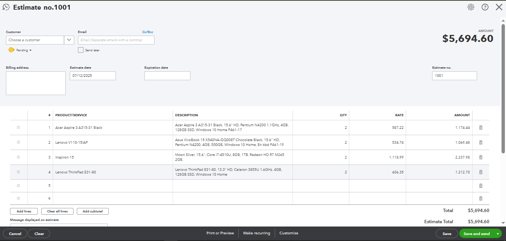Screen dimensions: 506x241
Task: Delete row 3 Inspiron 15 with trash icon
Action: [481, 157]
